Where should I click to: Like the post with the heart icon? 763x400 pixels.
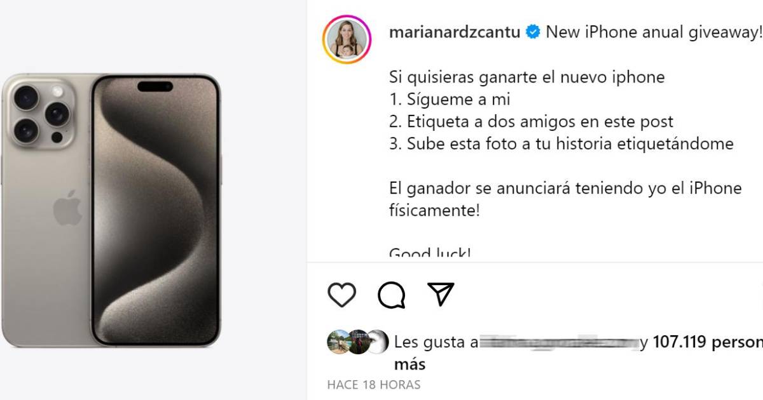[x=342, y=295]
